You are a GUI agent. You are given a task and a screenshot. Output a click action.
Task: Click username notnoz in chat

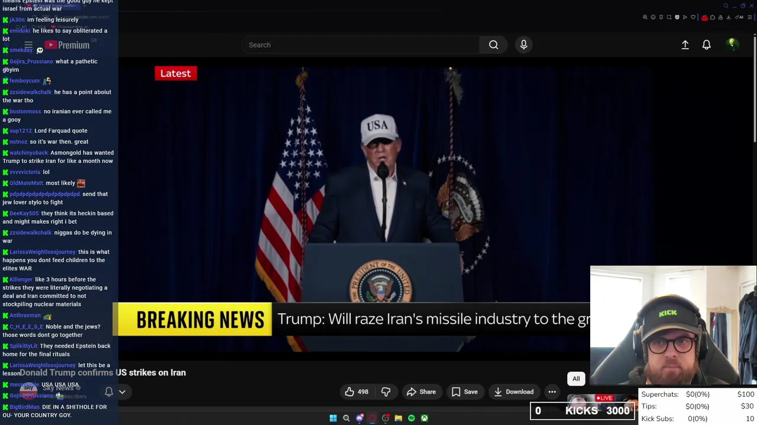tap(18, 142)
